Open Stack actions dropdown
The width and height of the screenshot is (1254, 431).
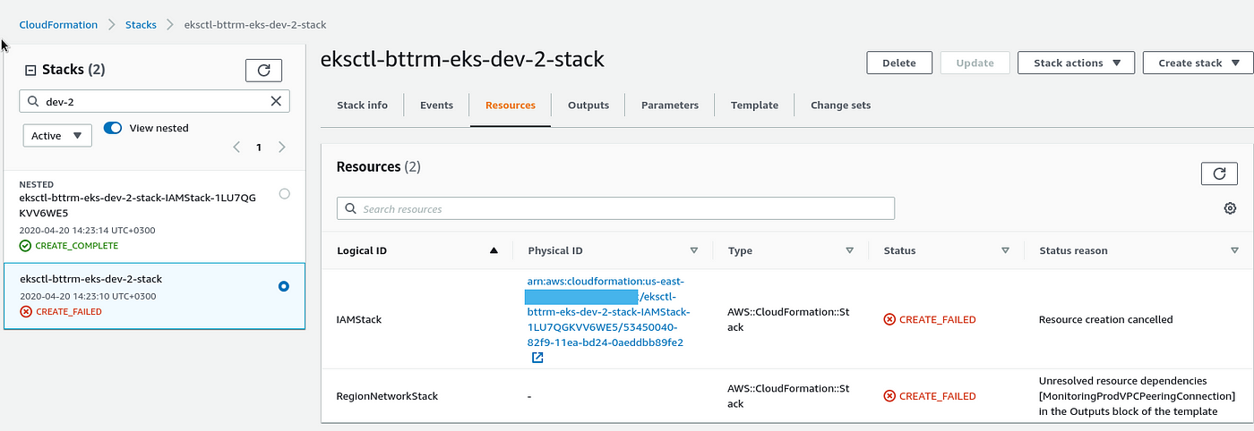tap(1076, 63)
